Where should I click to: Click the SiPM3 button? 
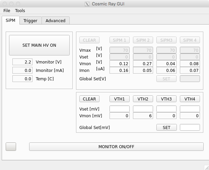coord(166,40)
